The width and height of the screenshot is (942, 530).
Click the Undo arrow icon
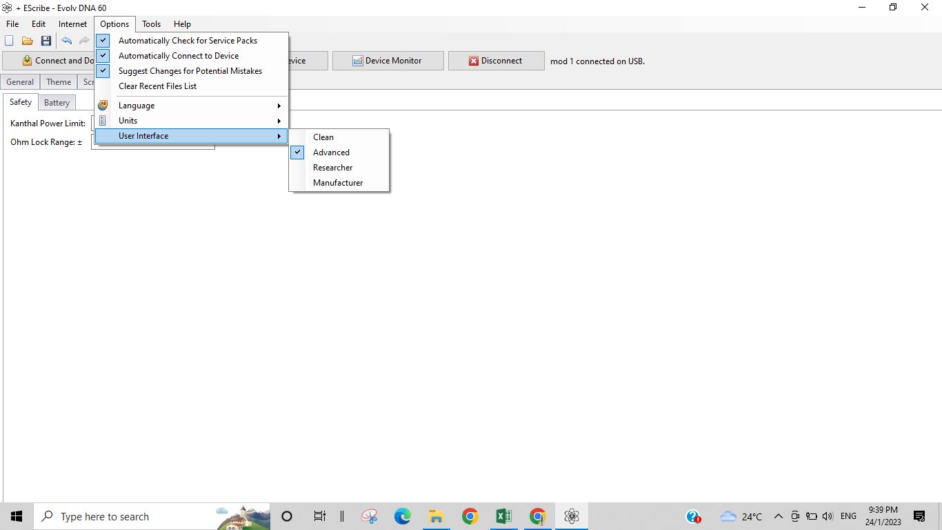(x=67, y=41)
